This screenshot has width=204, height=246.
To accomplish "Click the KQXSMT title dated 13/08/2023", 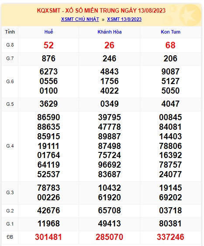I will pyautogui.click(x=101, y=11).
